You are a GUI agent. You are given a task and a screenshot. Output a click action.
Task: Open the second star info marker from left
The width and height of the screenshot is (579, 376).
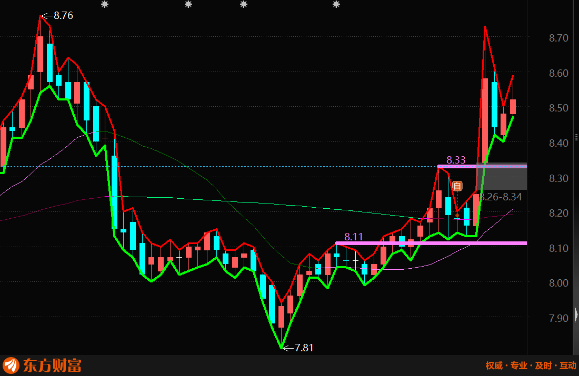point(188,4)
